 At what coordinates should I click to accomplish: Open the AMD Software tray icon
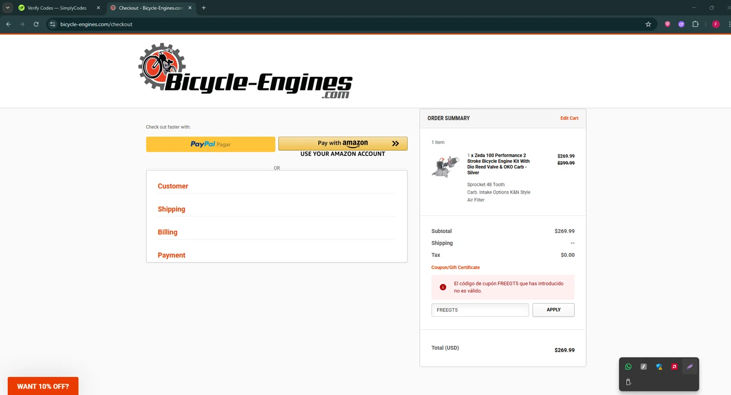[674, 367]
